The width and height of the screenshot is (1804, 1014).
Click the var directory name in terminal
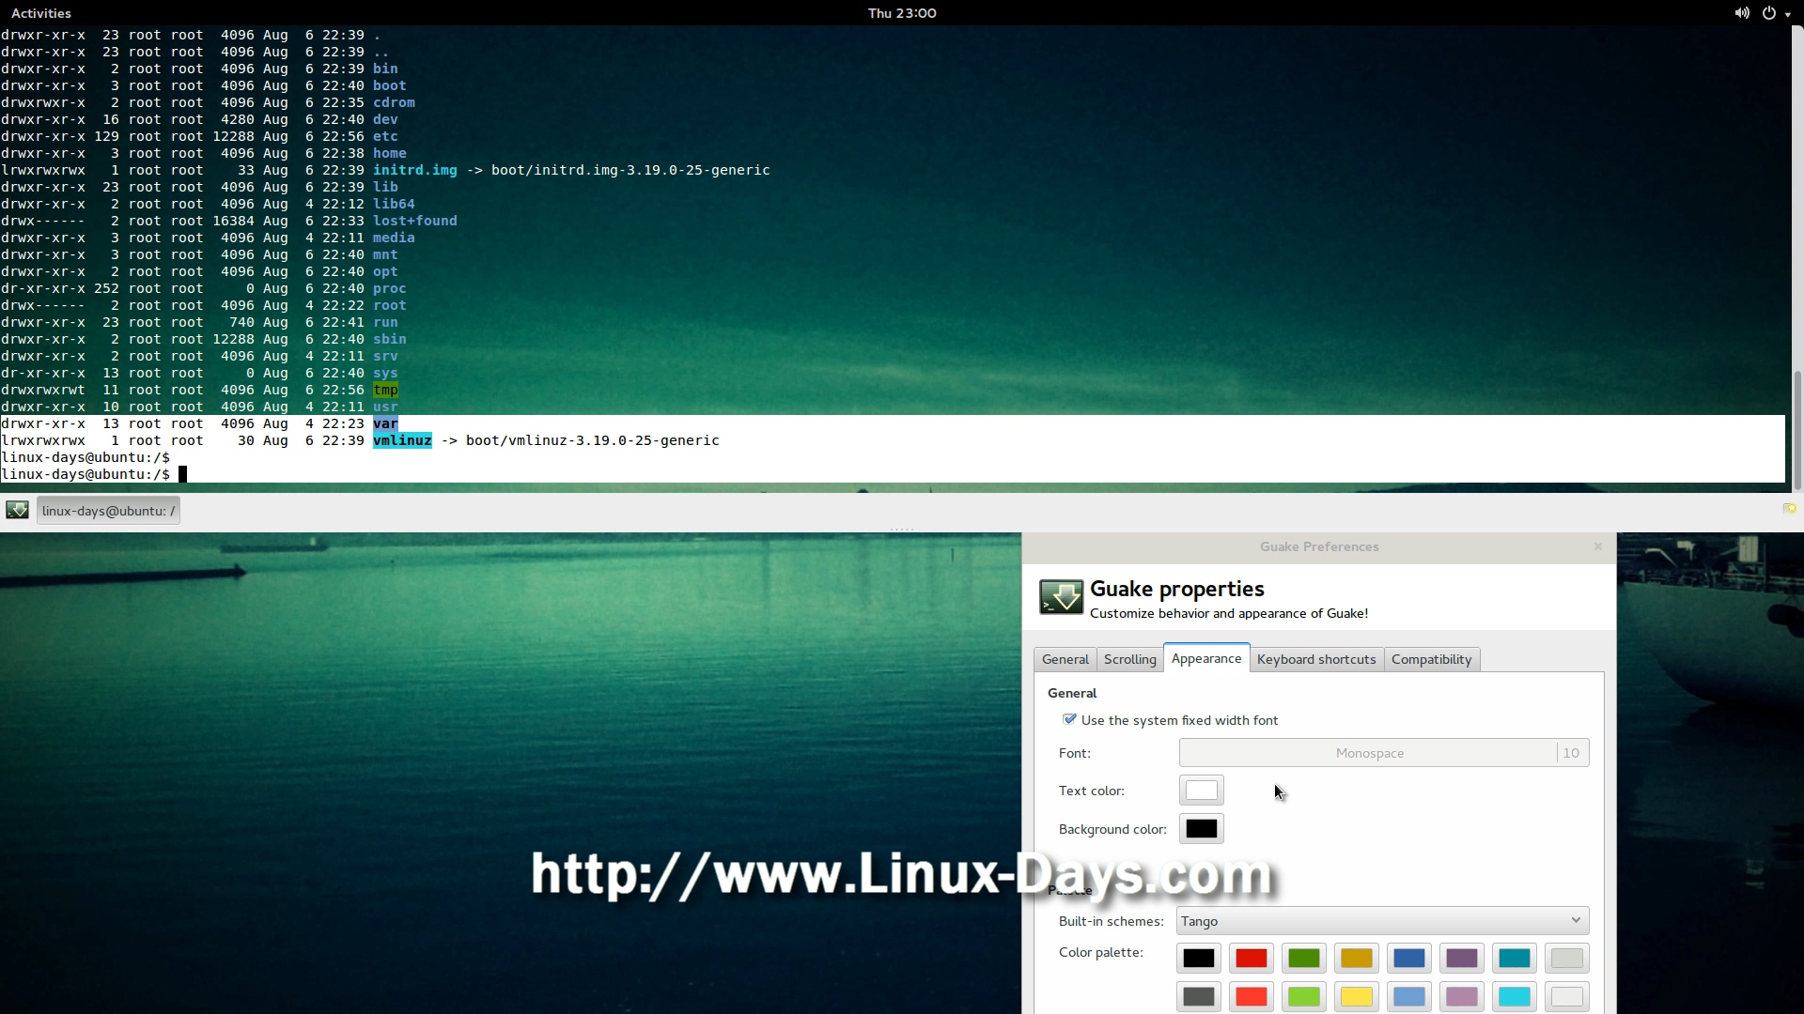click(x=385, y=423)
